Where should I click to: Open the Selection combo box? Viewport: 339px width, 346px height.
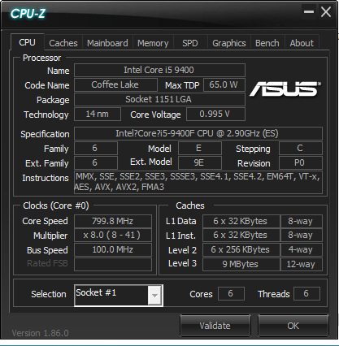click(119, 296)
